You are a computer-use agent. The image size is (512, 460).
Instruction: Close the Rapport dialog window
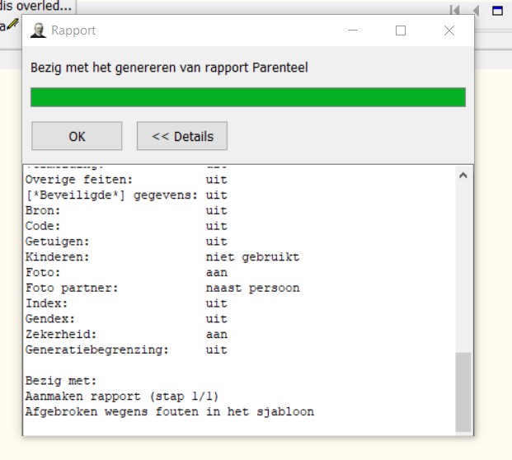(449, 31)
